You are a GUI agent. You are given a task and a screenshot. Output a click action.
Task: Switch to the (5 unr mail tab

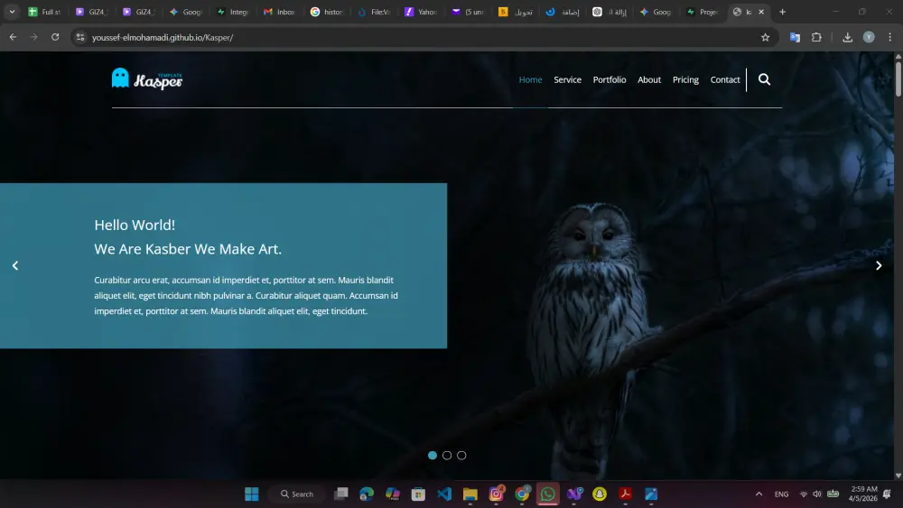point(468,12)
